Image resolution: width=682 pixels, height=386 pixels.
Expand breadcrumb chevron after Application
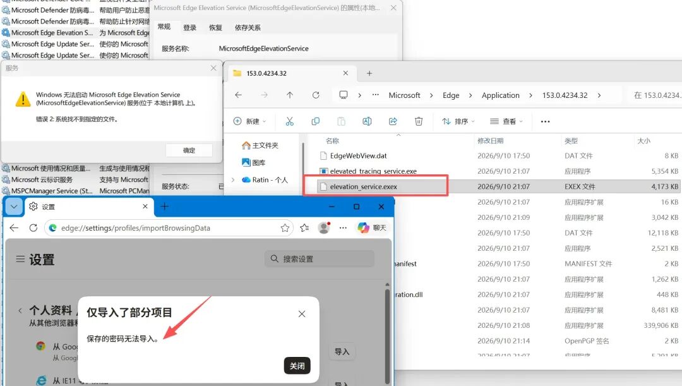(x=530, y=95)
